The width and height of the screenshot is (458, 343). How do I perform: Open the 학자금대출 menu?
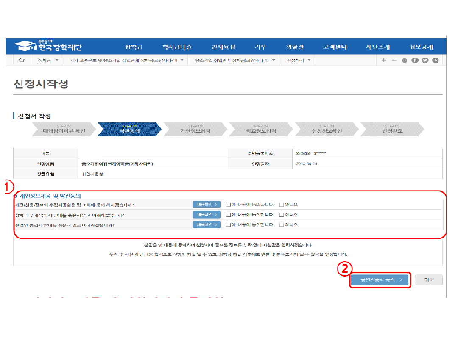tap(177, 47)
